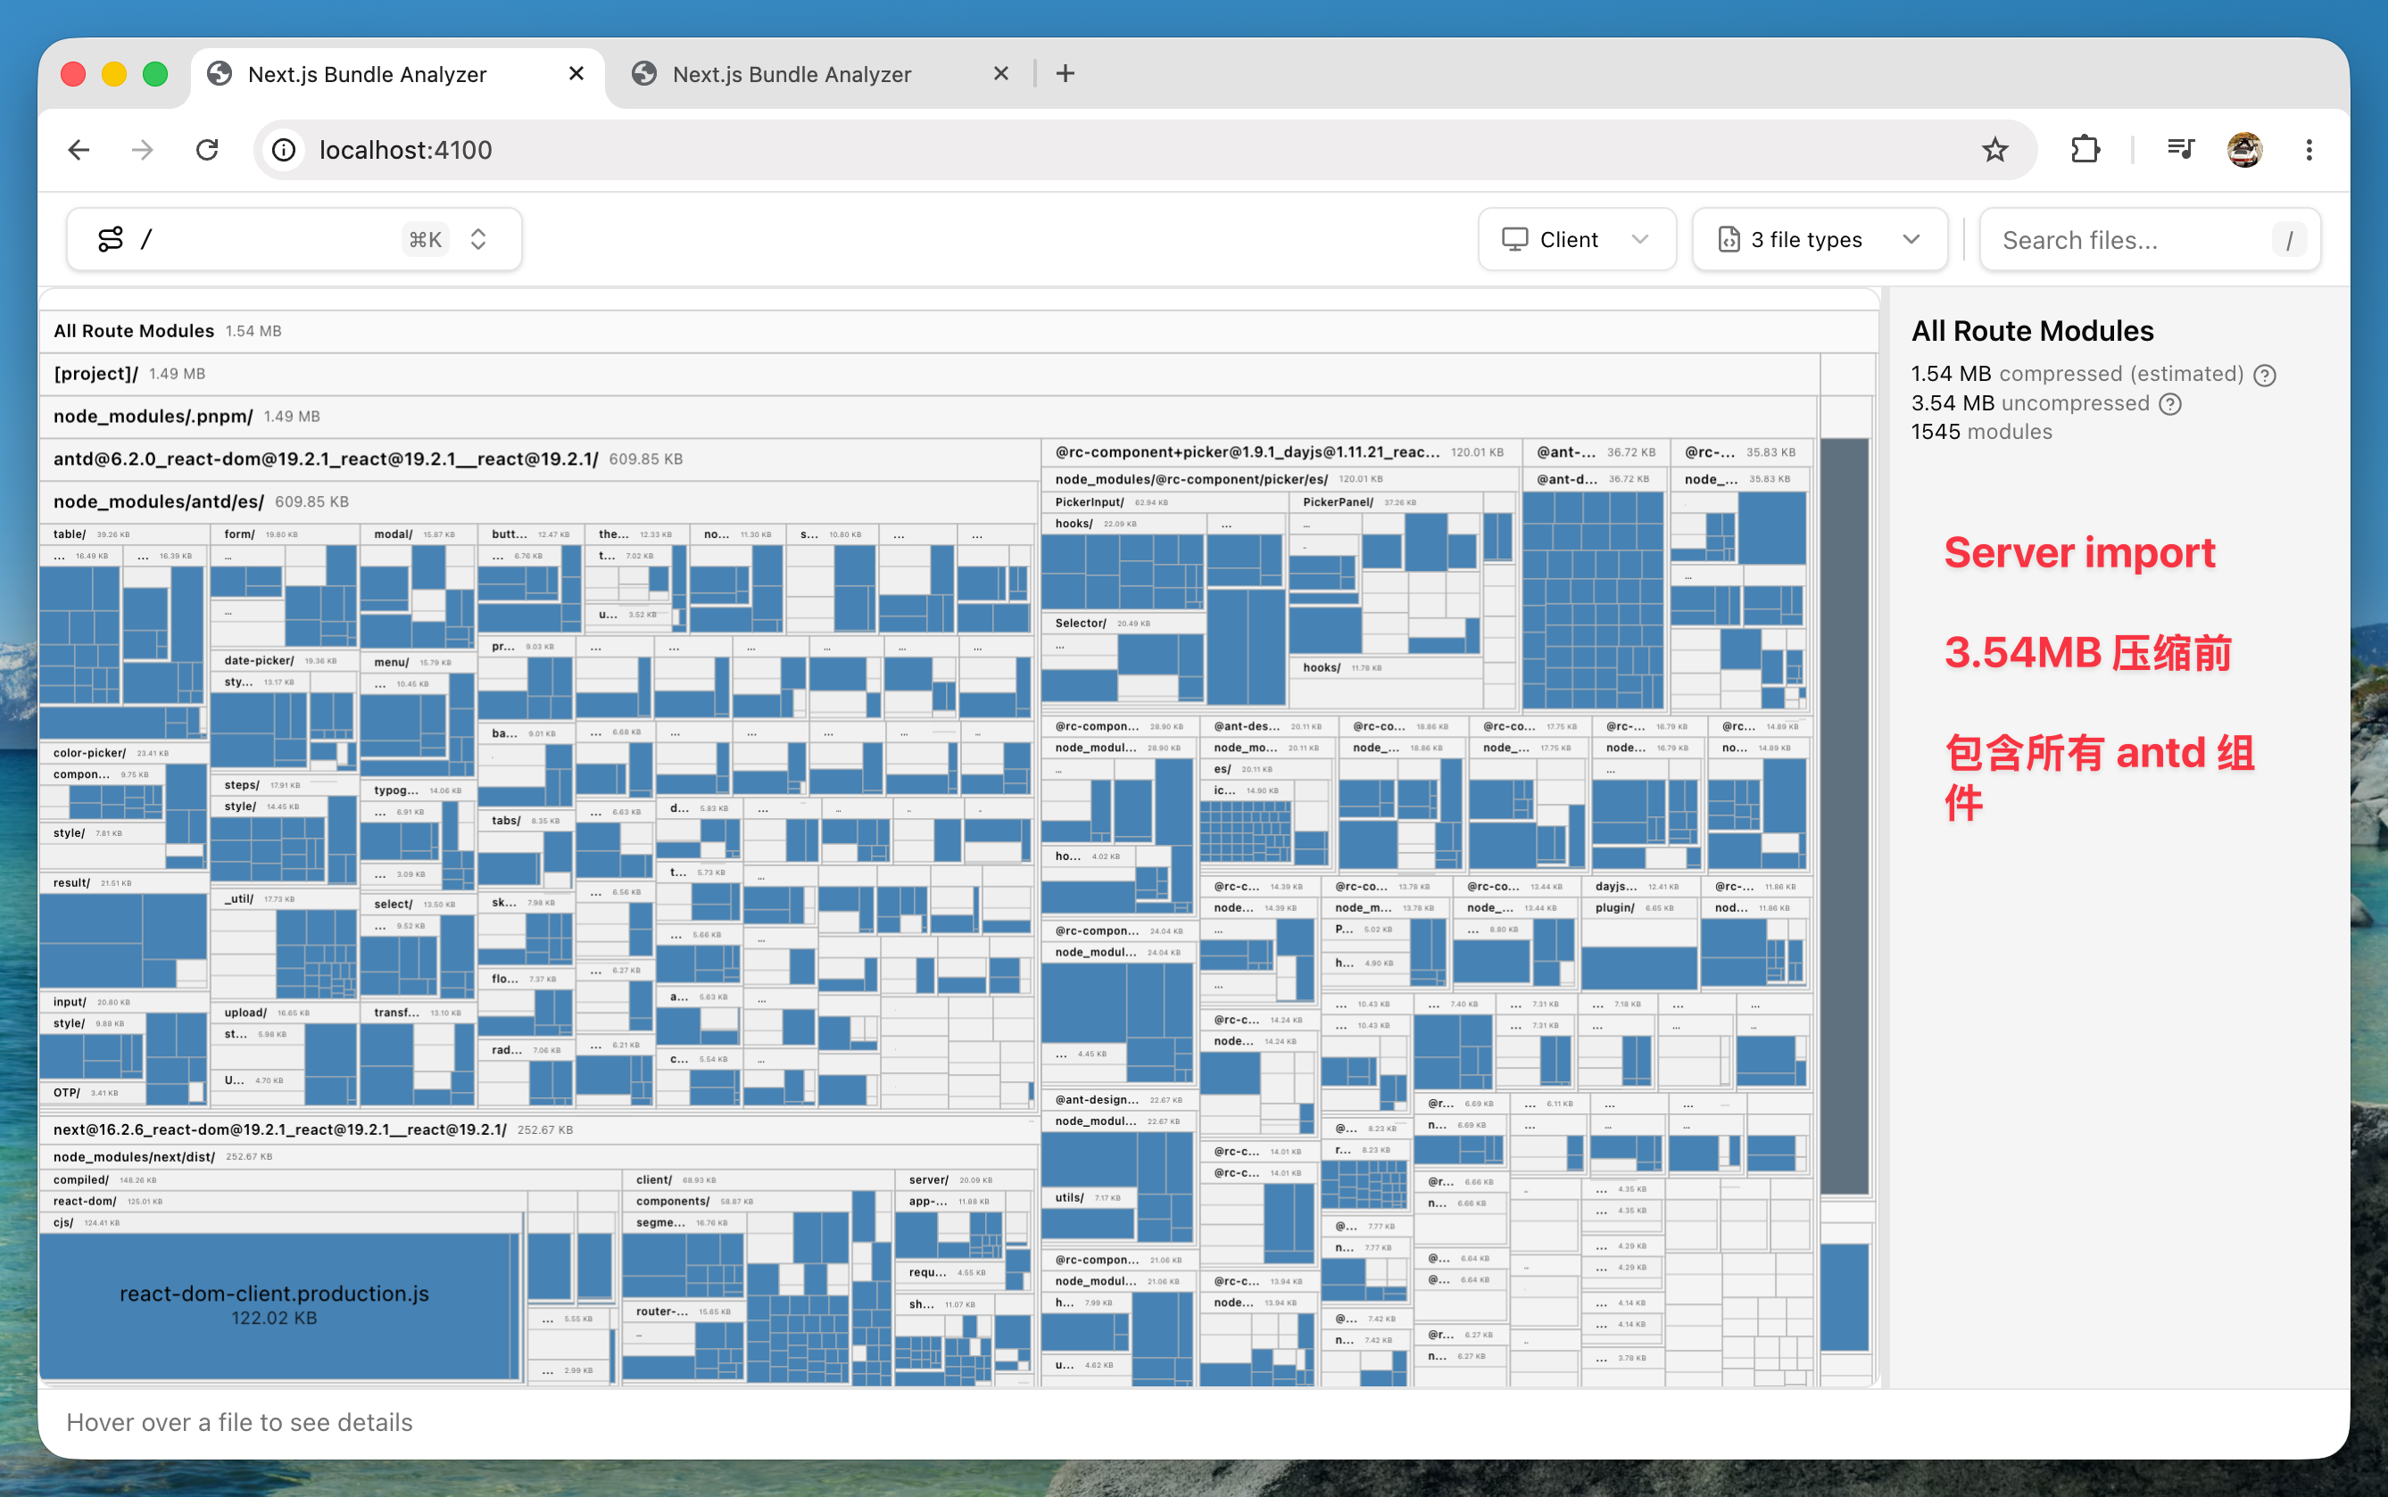This screenshot has width=2388, height=1497.
Task: Close the first Next.js Bundle Analyzer tab
Action: 576,73
